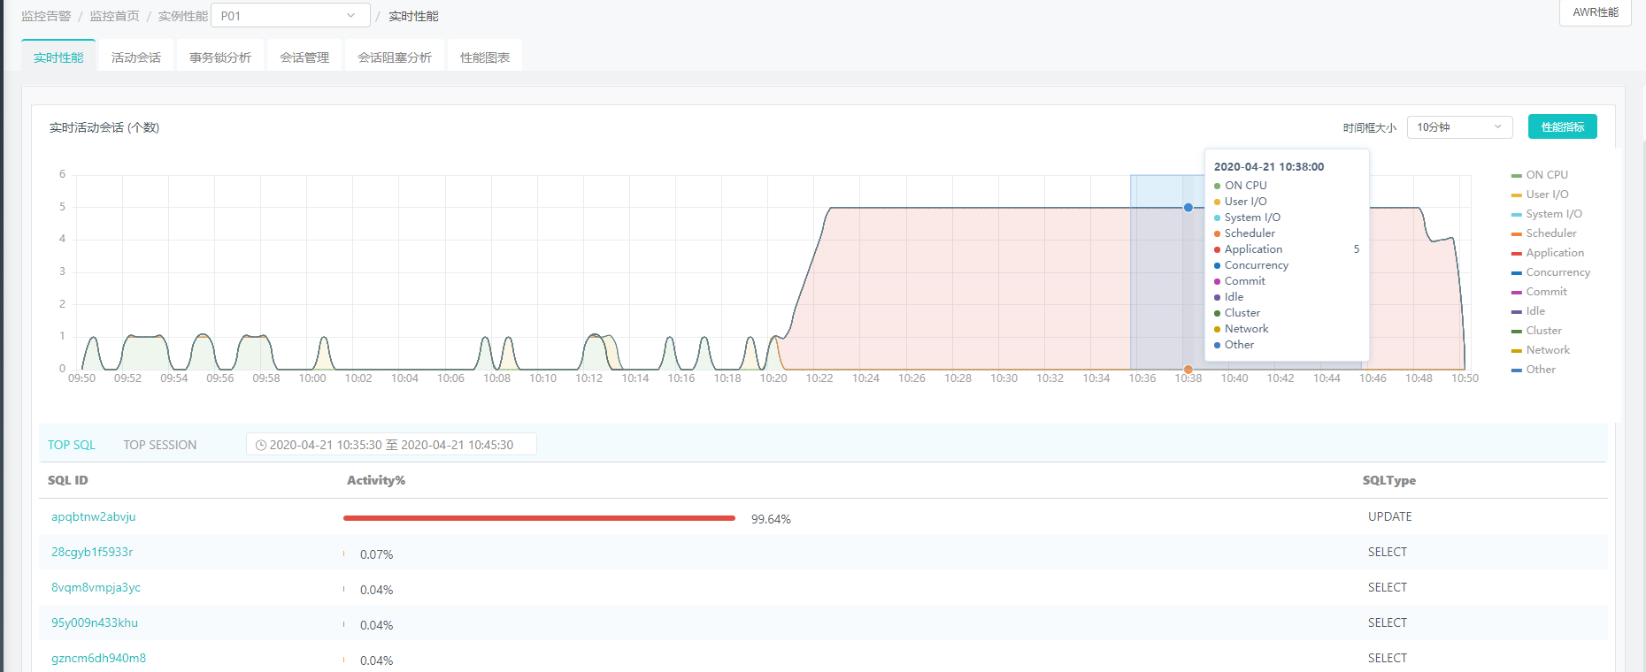Click the clock icon in date range
Image resolution: width=1646 pixels, height=672 pixels.
tap(261, 445)
